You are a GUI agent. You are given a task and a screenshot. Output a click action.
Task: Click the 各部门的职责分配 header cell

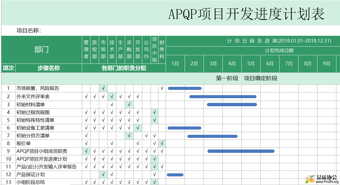(x=124, y=68)
